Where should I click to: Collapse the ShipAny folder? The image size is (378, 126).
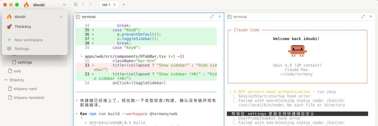coord(6,80)
